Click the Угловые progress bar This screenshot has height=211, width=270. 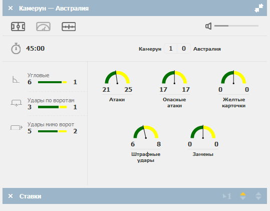tap(52, 82)
